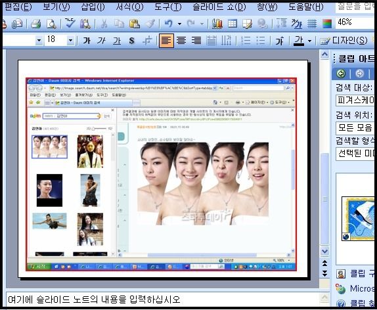Viewport: 377px width, 310px height.
Task: Open the font size 18 dropdown arrow
Action: [x=70, y=41]
